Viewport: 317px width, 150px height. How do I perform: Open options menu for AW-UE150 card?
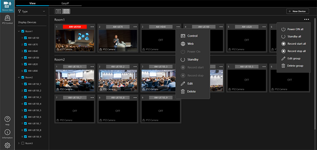[x=92, y=27]
